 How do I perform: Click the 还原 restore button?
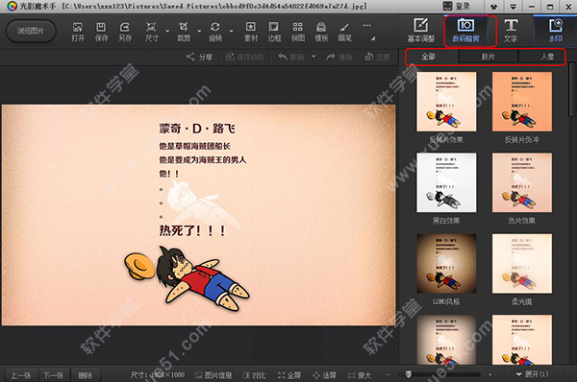[x=377, y=57]
